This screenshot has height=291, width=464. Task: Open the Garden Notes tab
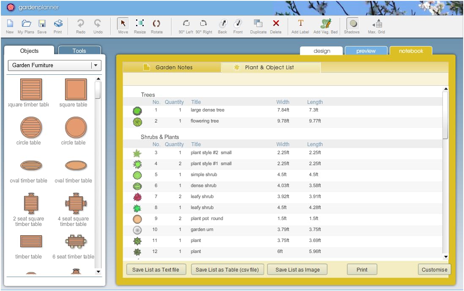pyautogui.click(x=172, y=68)
